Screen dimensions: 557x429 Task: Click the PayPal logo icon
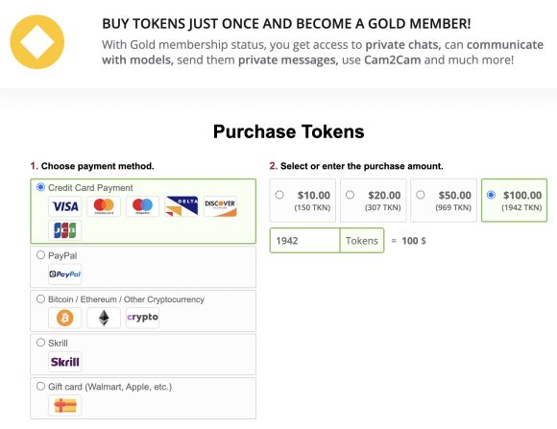coord(65,274)
